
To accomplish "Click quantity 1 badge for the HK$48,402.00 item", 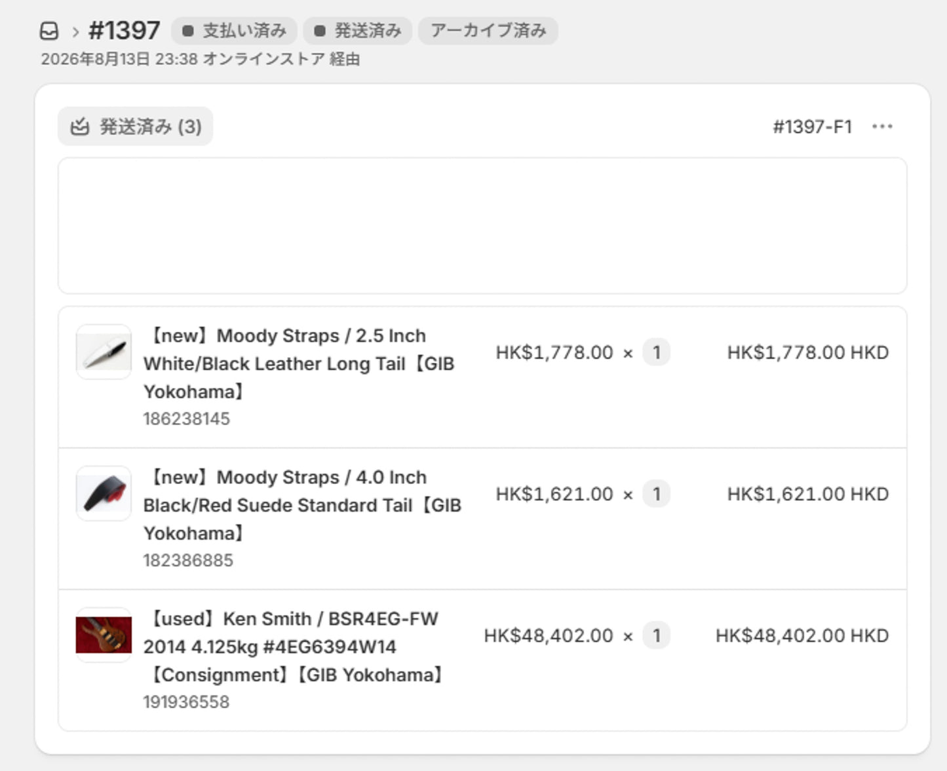I will coord(656,635).
